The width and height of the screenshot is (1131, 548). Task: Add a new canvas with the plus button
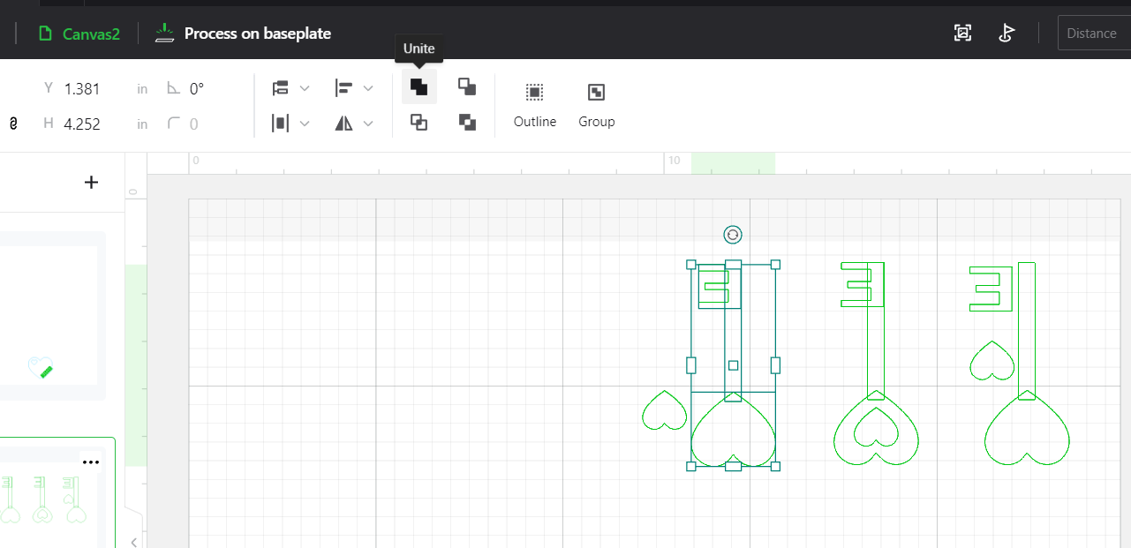tap(91, 182)
